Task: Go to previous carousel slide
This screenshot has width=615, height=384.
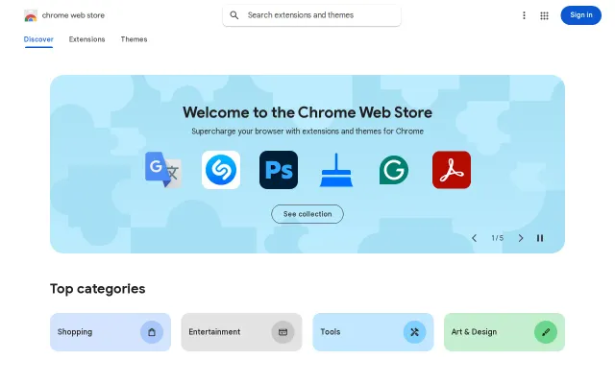Action: [x=474, y=238]
